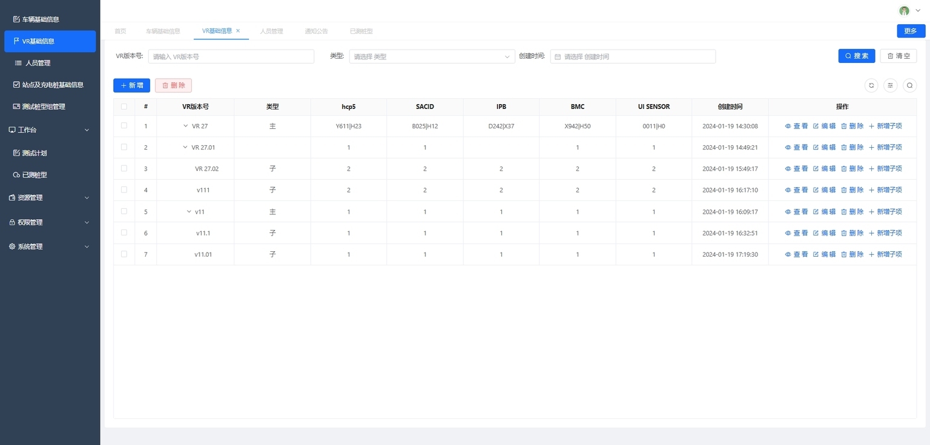This screenshot has width=930, height=445.
Task: Open the column settings icon
Action: (x=891, y=86)
